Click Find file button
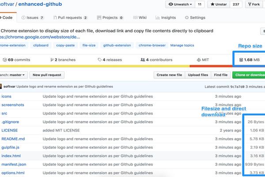 pyautogui.click(x=221, y=75)
